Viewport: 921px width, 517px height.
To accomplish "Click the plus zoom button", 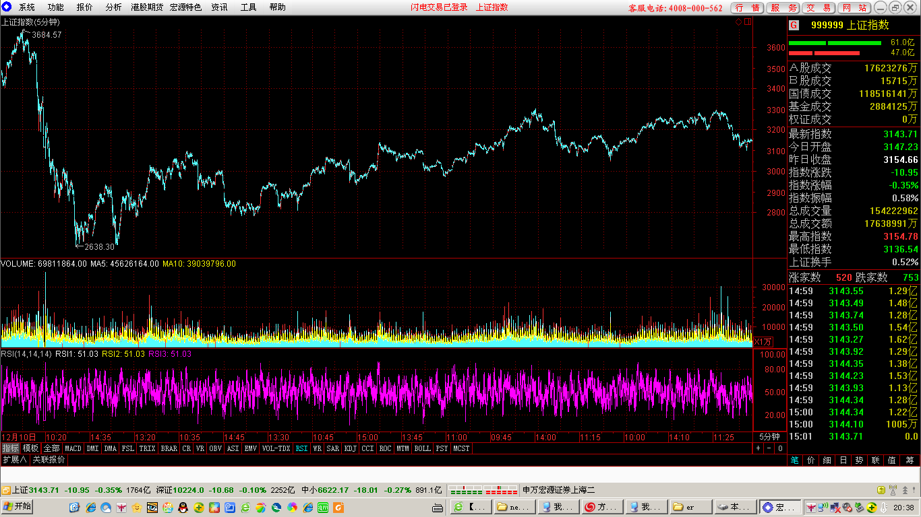I will tap(758, 448).
